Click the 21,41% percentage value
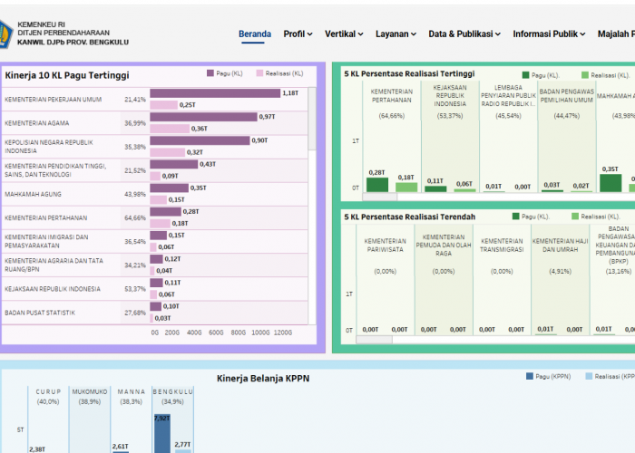Viewport: 635px width, 453px height. 135,100
